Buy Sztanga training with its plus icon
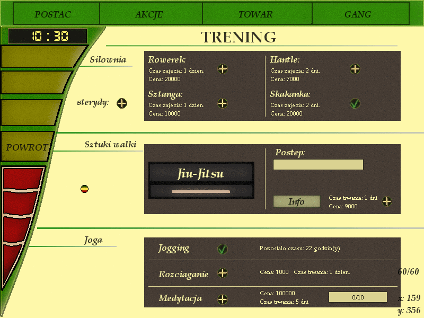This screenshot has height=318, width=424. pos(223,103)
